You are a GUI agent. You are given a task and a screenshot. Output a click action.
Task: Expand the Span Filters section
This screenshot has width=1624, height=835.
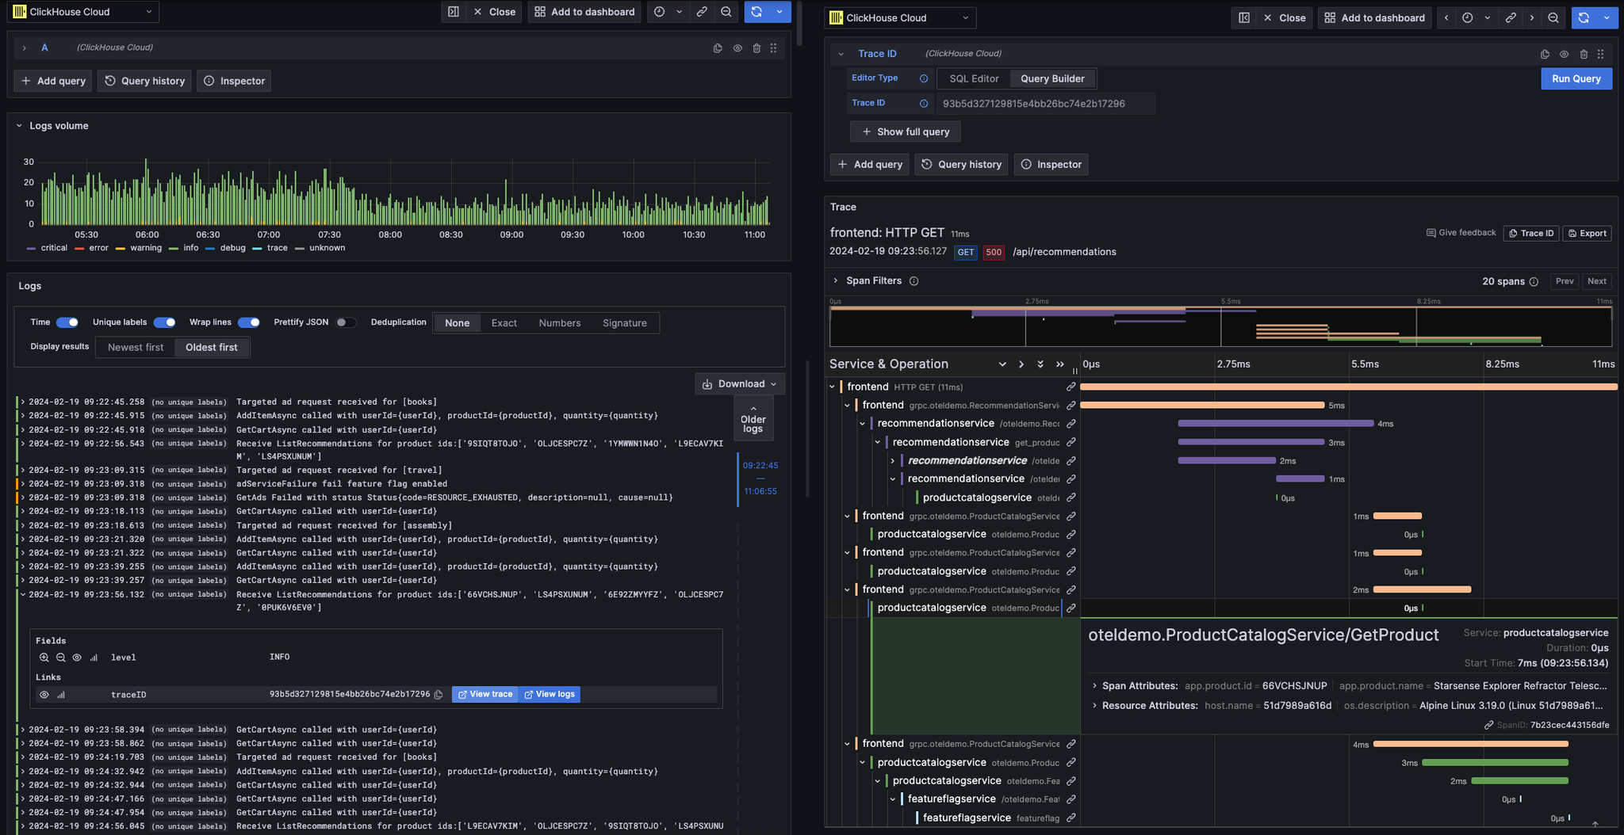pyautogui.click(x=835, y=280)
